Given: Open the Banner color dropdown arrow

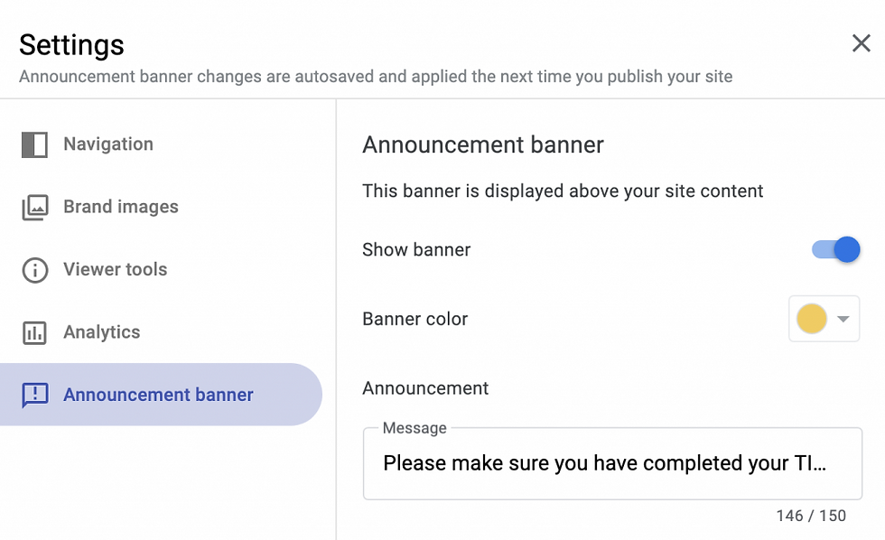Looking at the screenshot, I should (843, 319).
